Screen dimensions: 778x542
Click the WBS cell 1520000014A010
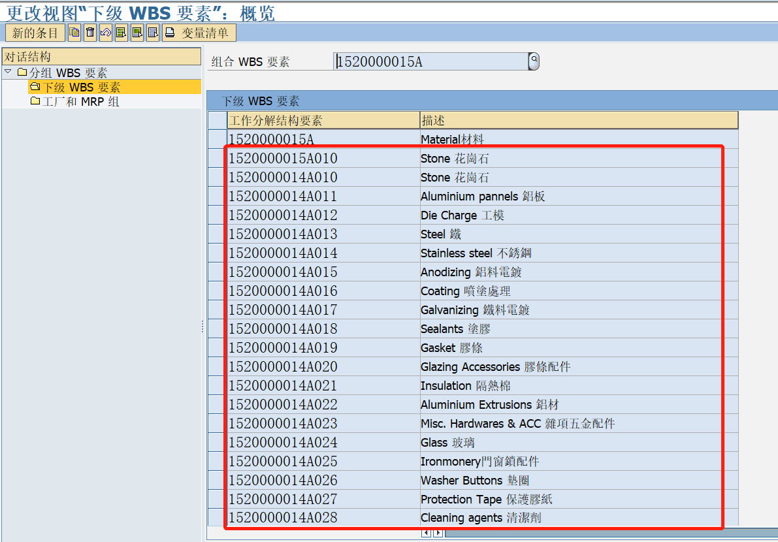(323, 177)
